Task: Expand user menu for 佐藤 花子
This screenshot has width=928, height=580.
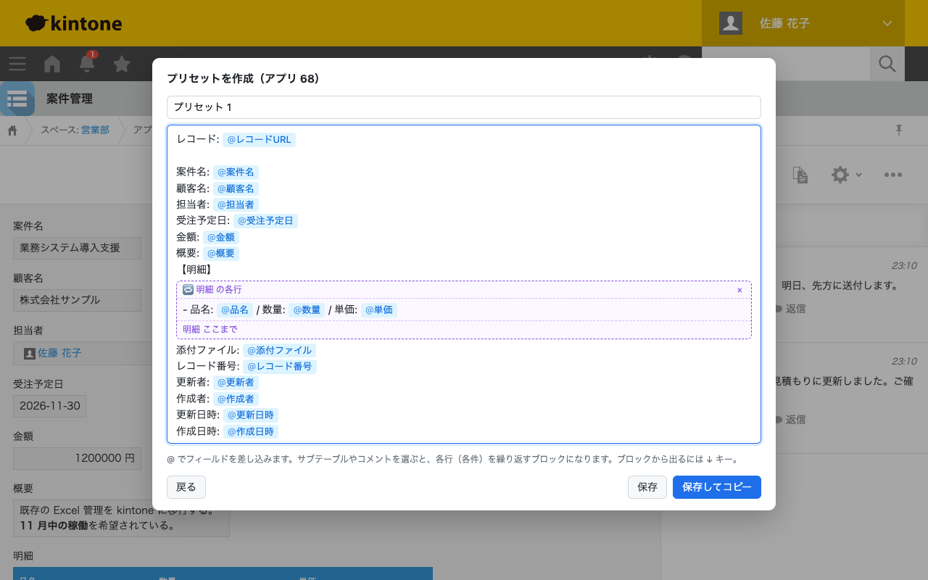Action: (803, 23)
